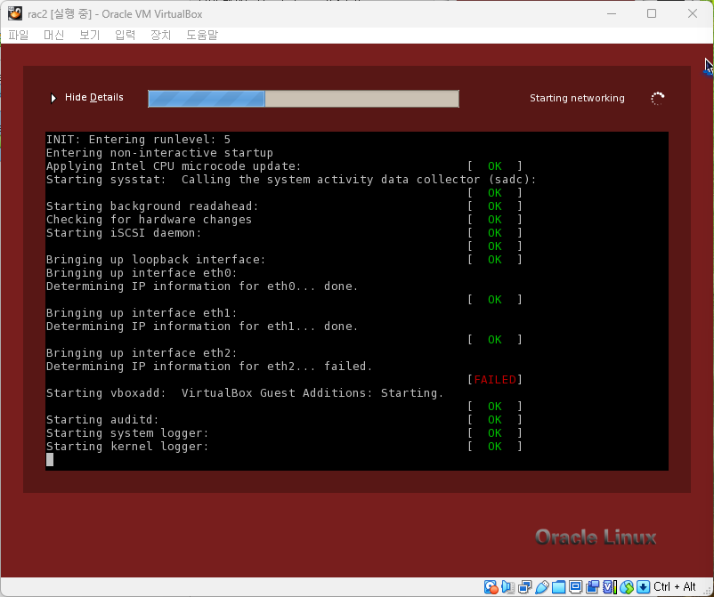This screenshot has height=597, width=714.
Task: Click 'Applying Intel CPU microcode update' line
Action: tap(174, 166)
